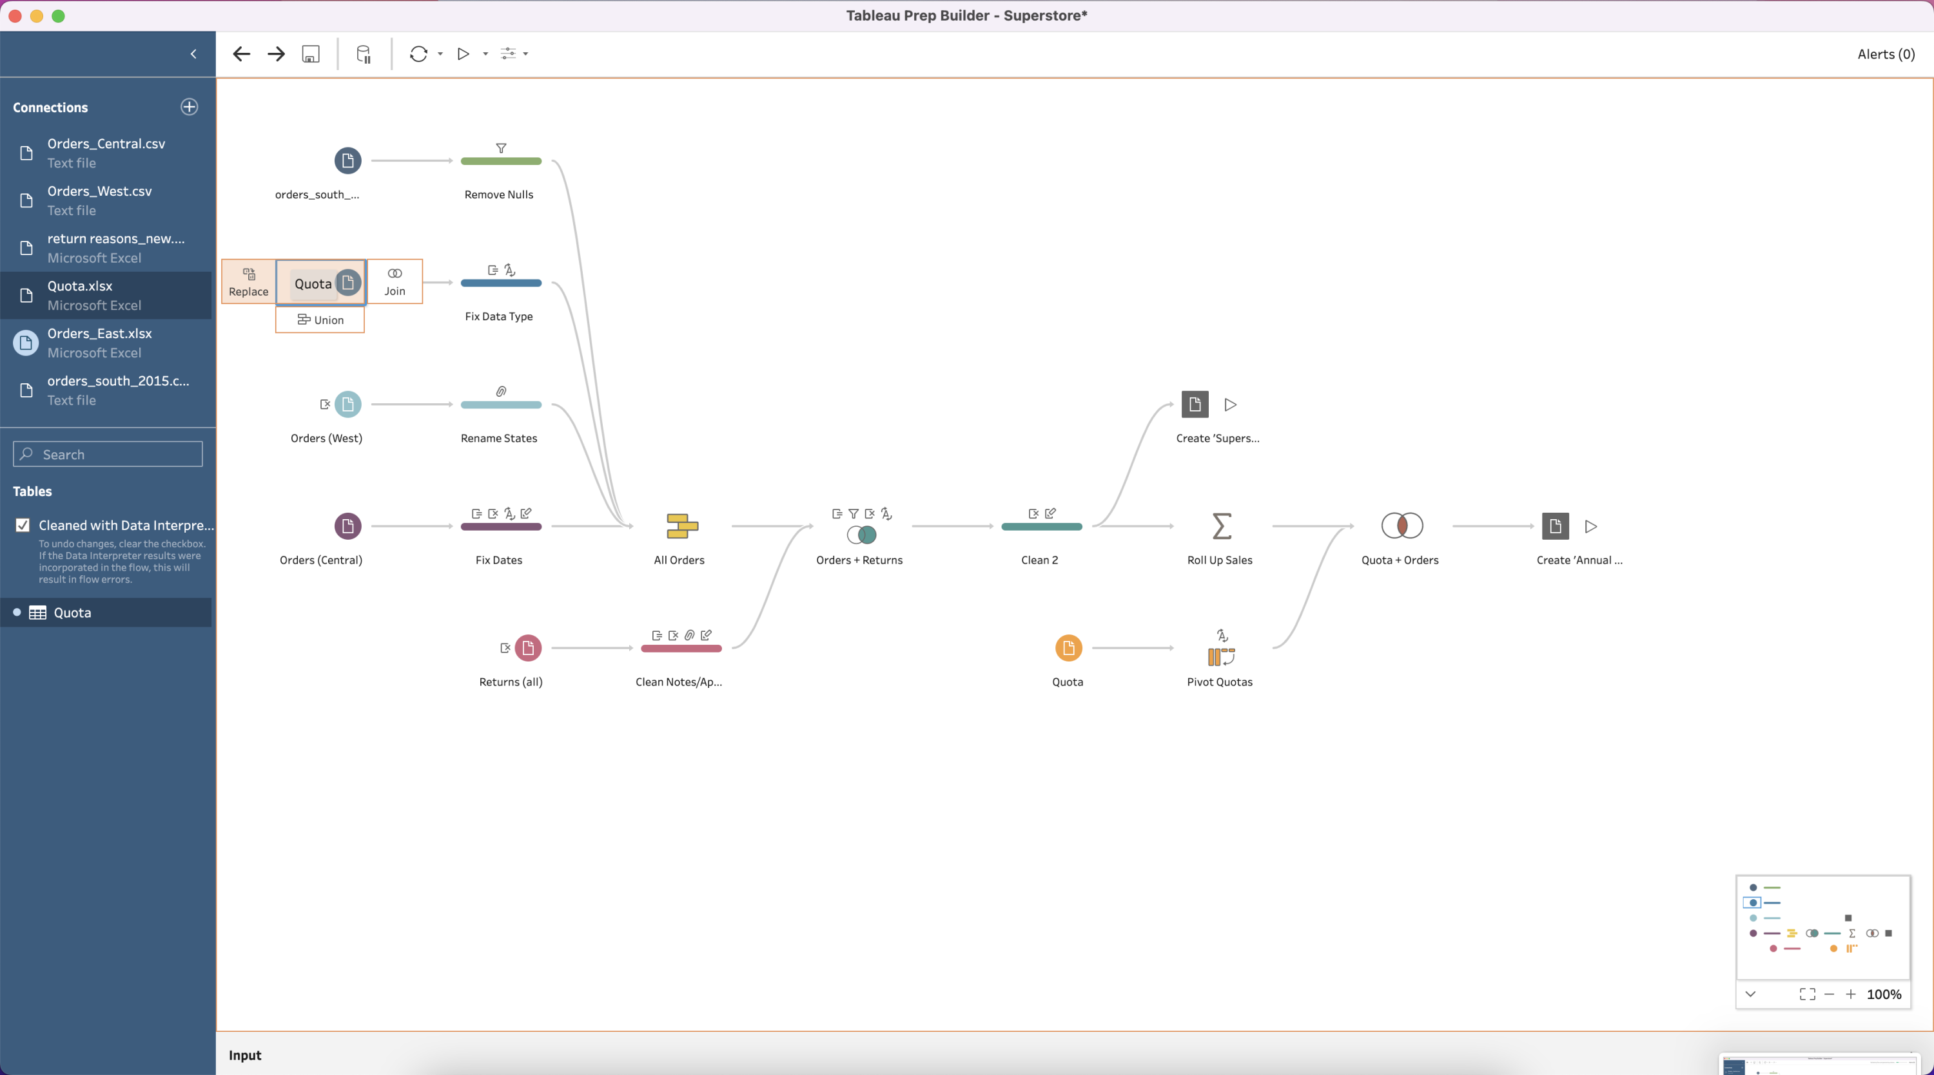Image resolution: width=1934 pixels, height=1075 pixels.
Task: Click the refresh data icon
Action: (x=419, y=54)
